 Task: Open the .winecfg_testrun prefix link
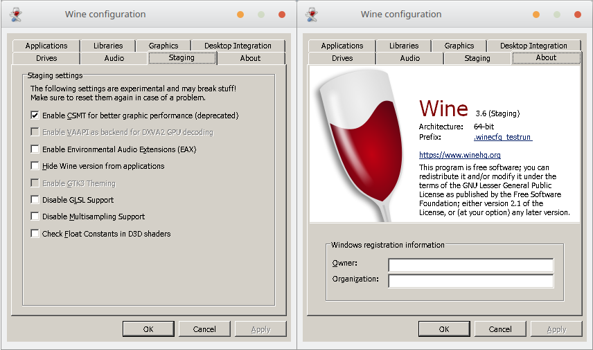(x=503, y=137)
